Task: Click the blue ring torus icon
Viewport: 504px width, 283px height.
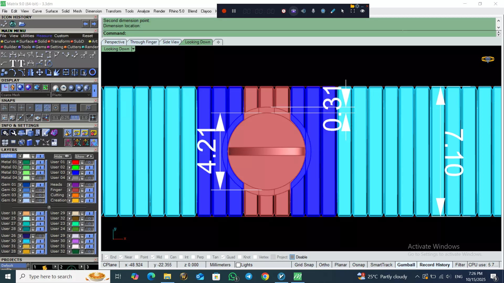Action: [x=92, y=72]
